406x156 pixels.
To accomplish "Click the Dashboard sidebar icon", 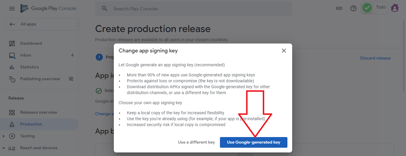I will pos(12,44).
